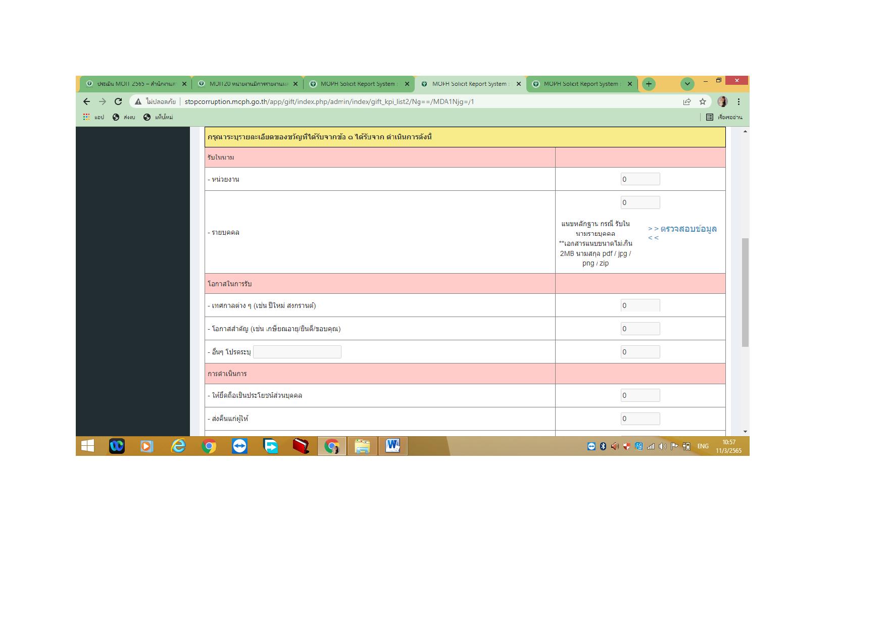The image size is (886, 626).
Task: Select the โอกาสในการรับ section header text
Action: click(x=229, y=284)
